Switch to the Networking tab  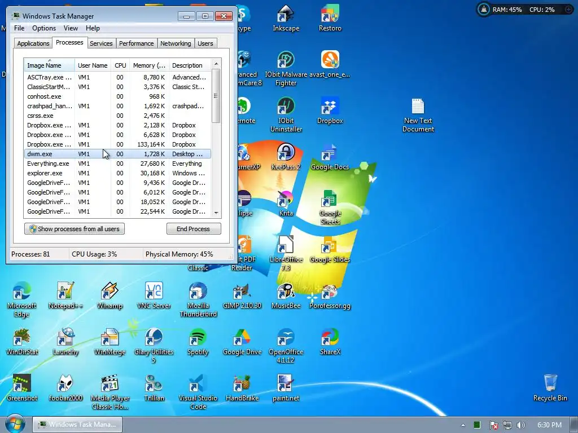pyautogui.click(x=176, y=43)
